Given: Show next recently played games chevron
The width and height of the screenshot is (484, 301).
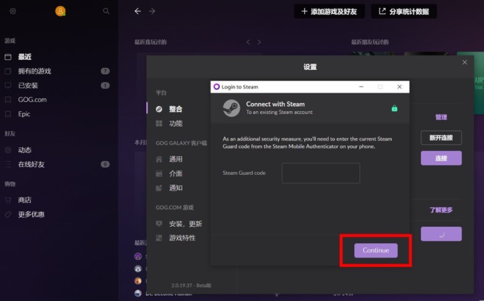Looking at the screenshot, I should (x=259, y=42).
